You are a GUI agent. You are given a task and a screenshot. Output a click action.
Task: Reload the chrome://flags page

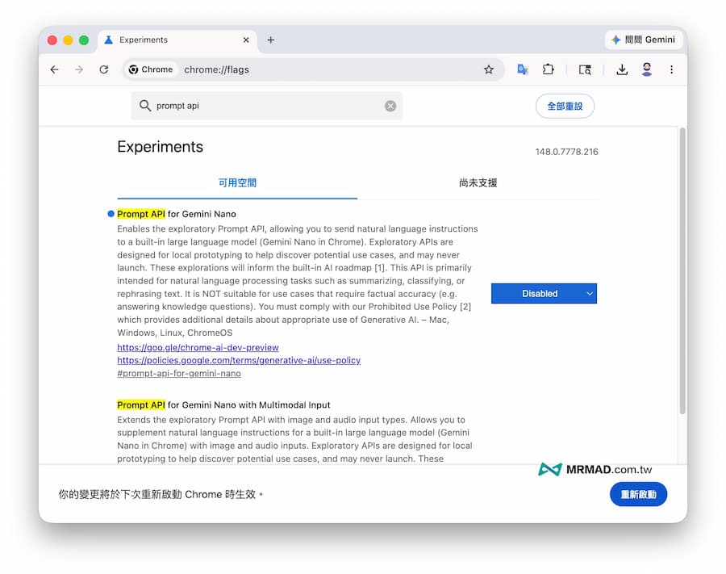[104, 69]
